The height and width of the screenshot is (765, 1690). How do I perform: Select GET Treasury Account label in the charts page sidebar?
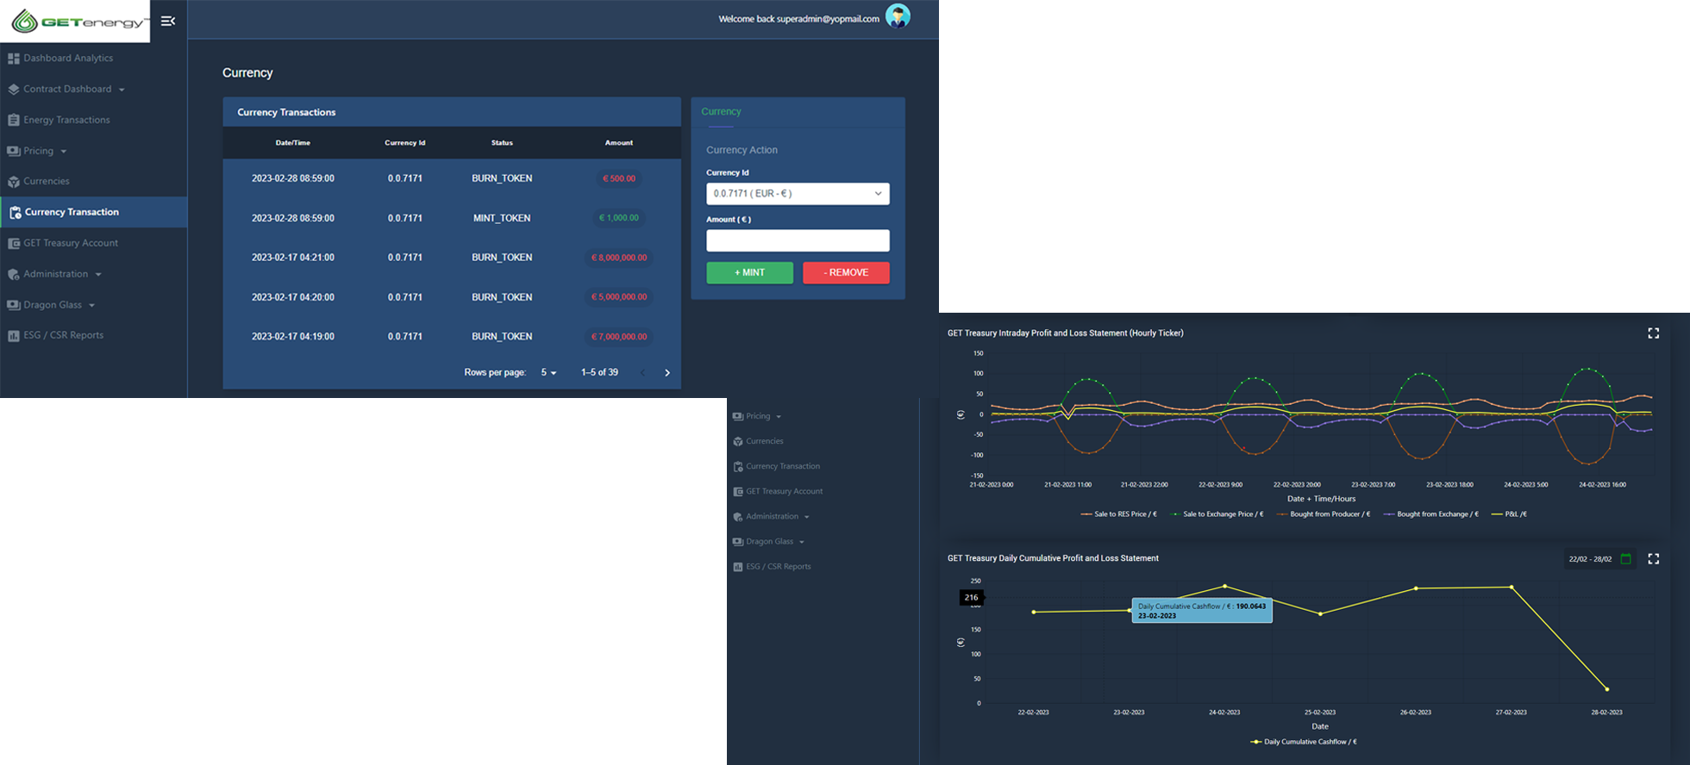point(785,491)
